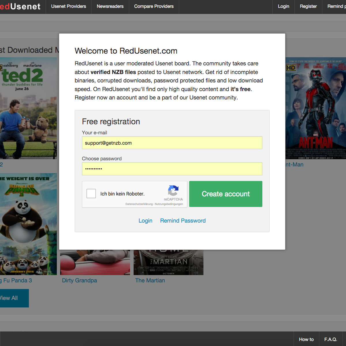Select the email input containing support@getnzb.com
This screenshot has width=346, height=346.
coord(172,143)
